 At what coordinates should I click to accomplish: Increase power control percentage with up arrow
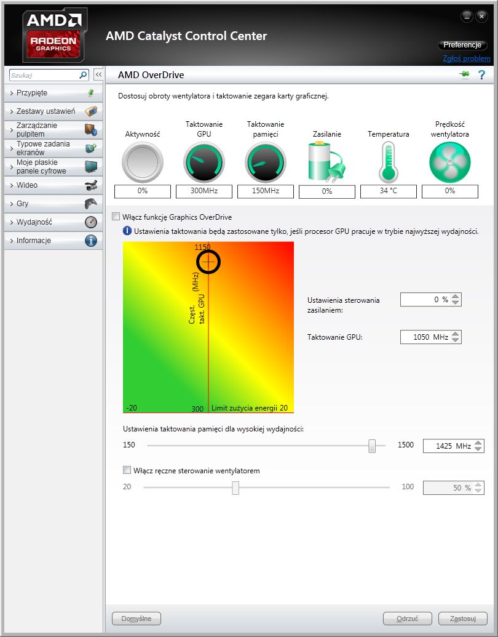(456, 297)
